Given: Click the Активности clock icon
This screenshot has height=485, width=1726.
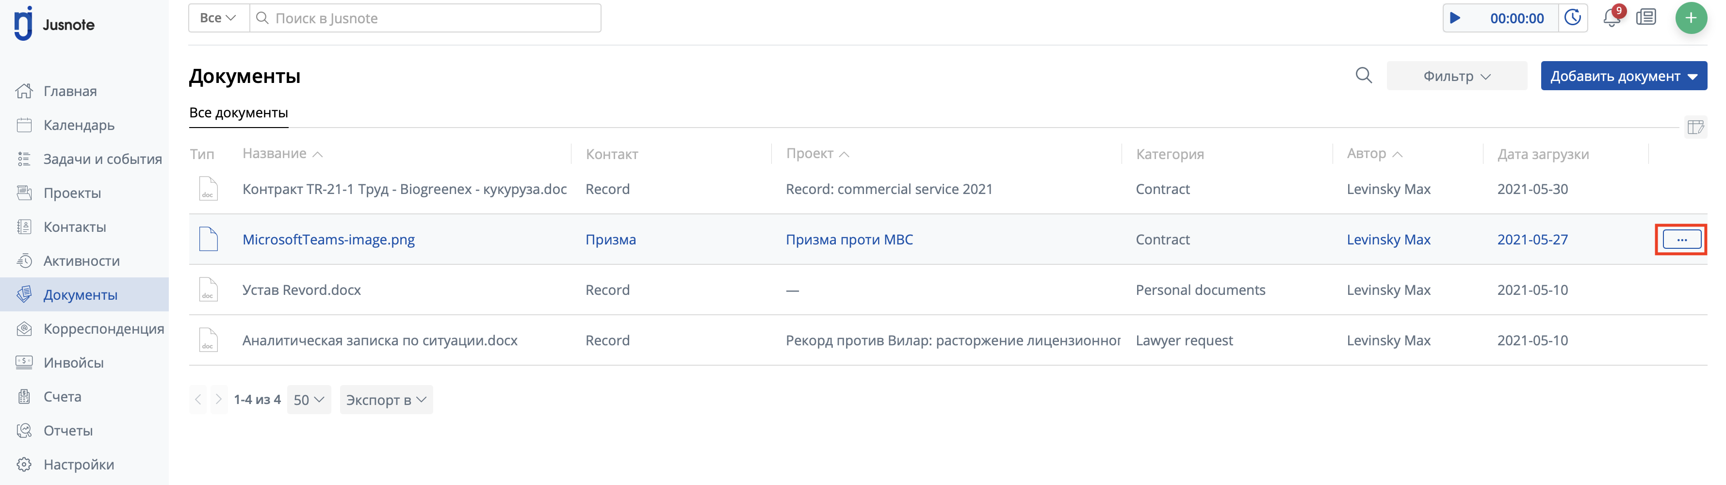Looking at the screenshot, I should coord(24,260).
